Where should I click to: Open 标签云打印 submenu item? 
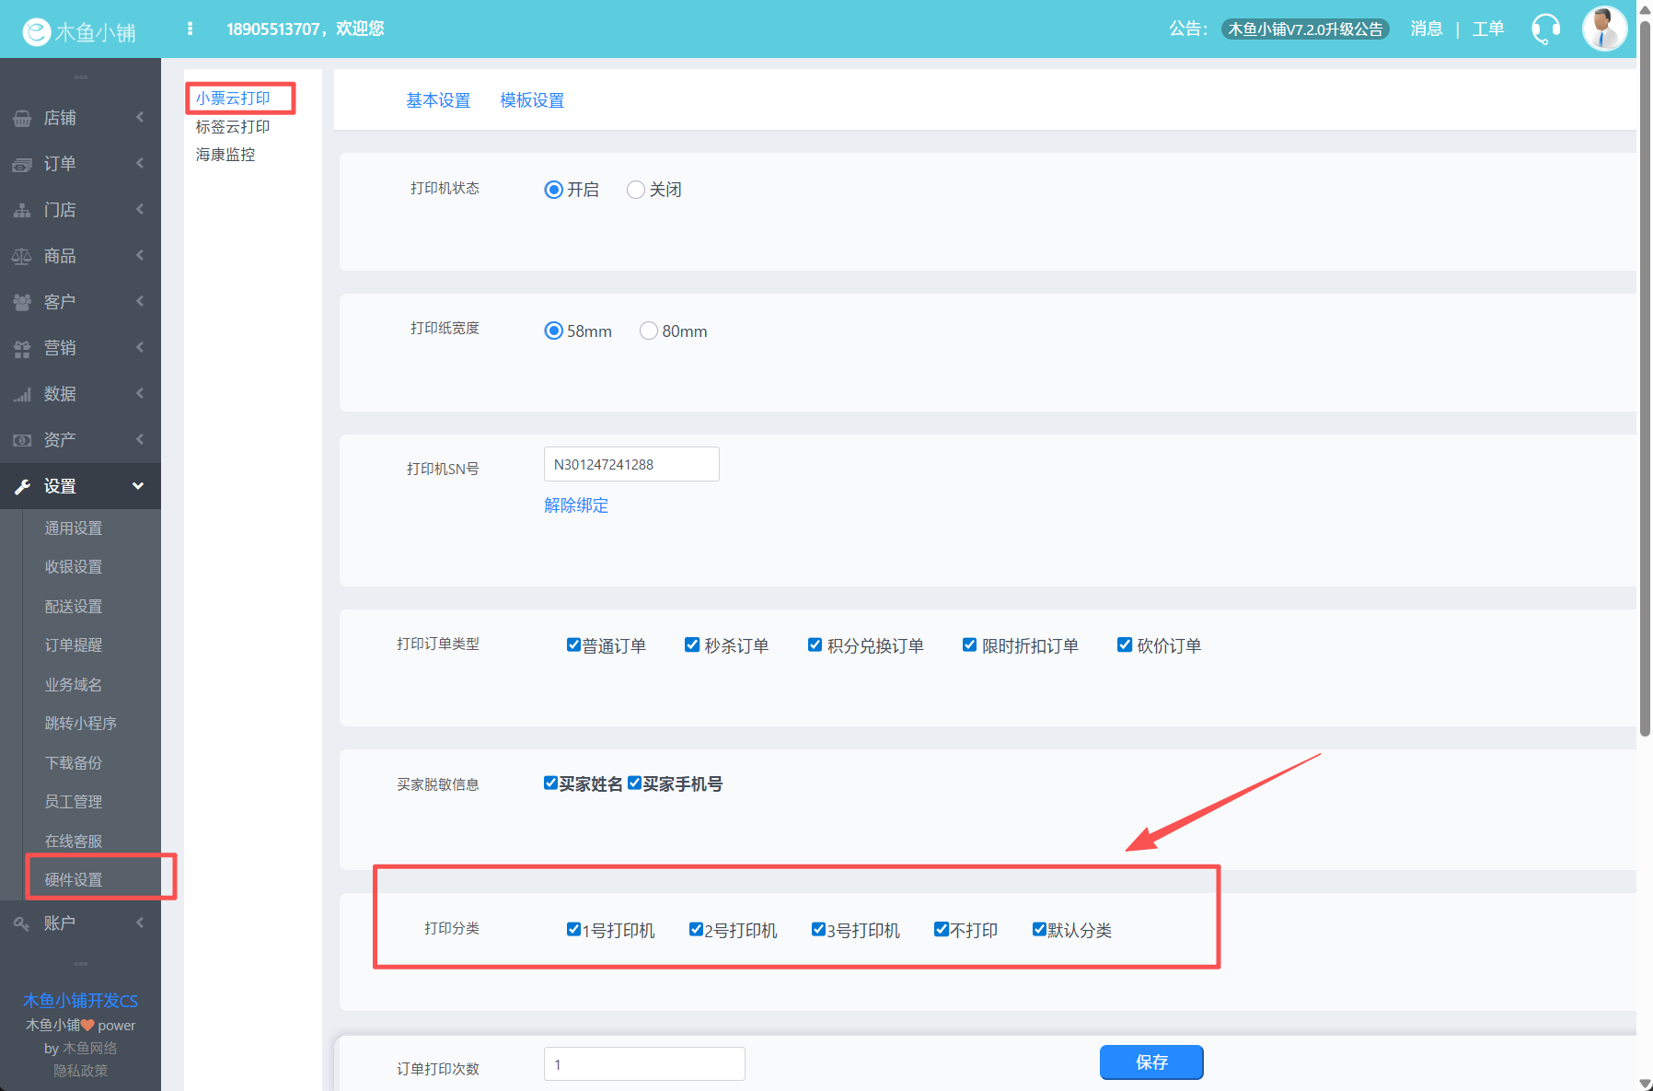(x=233, y=127)
